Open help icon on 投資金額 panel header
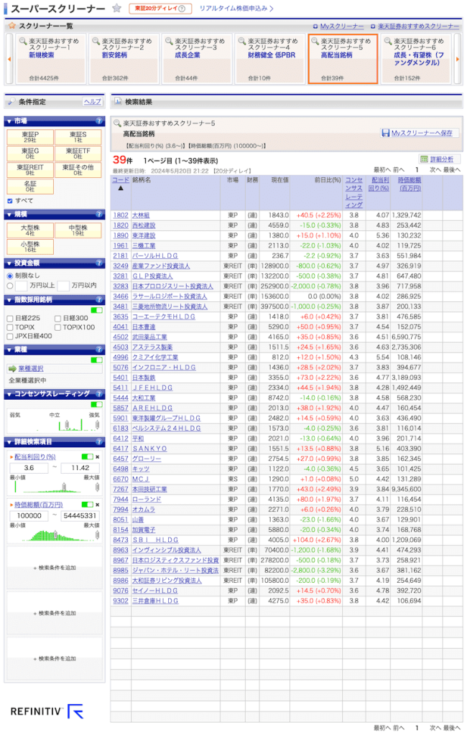This screenshot has height=735, width=467. click(x=99, y=263)
